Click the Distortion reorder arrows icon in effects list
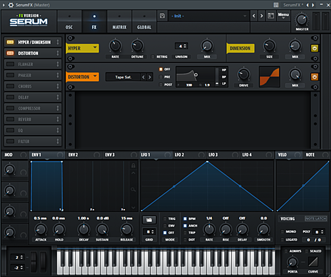 pyautogui.click(x=58, y=53)
